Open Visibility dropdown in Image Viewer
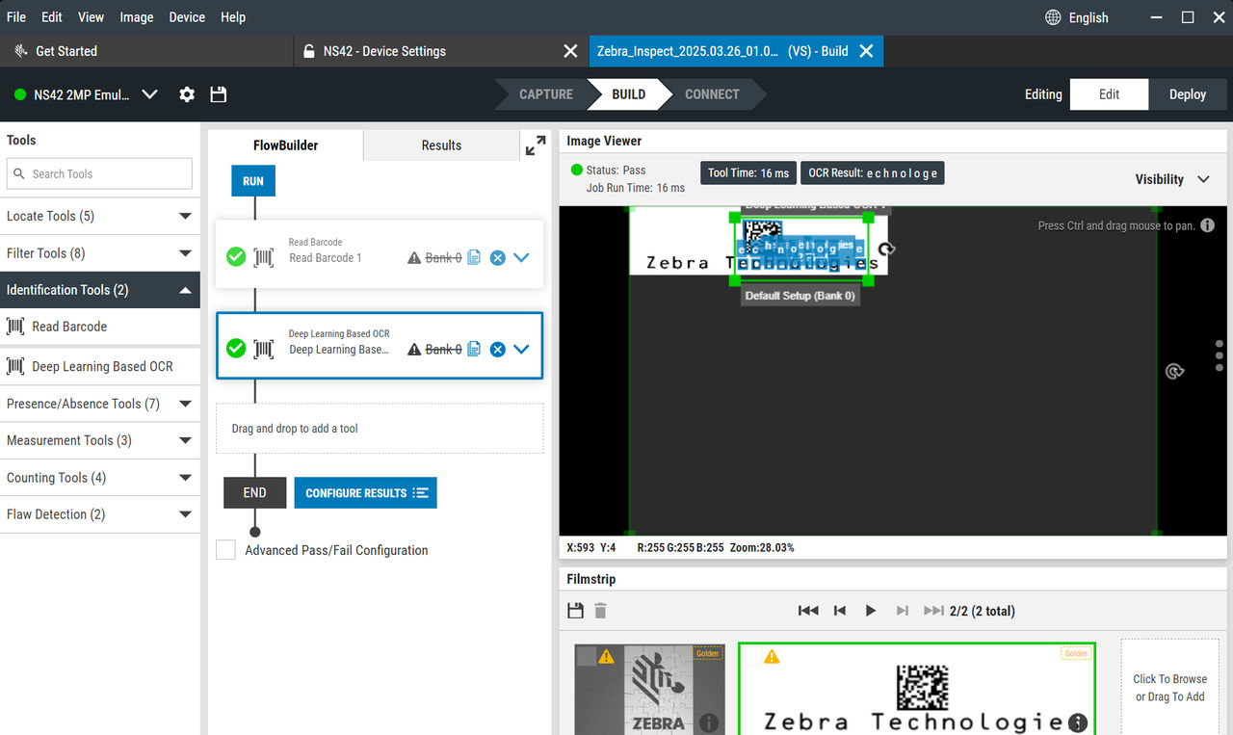This screenshot has height=735, width=1233. (1171, 179)
